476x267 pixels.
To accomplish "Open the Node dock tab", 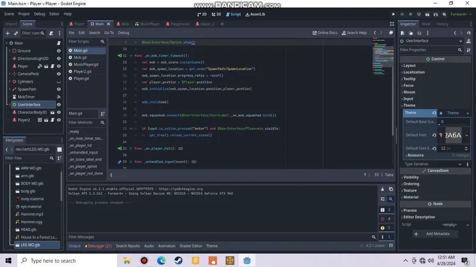I will click(426, 24).
